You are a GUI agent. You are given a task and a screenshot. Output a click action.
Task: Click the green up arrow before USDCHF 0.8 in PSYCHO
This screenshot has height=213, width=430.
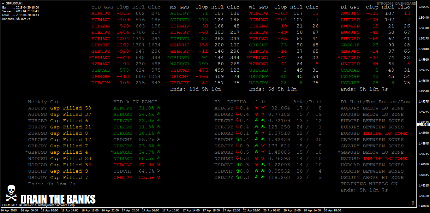pyautogui.click(x=237, y=171)
